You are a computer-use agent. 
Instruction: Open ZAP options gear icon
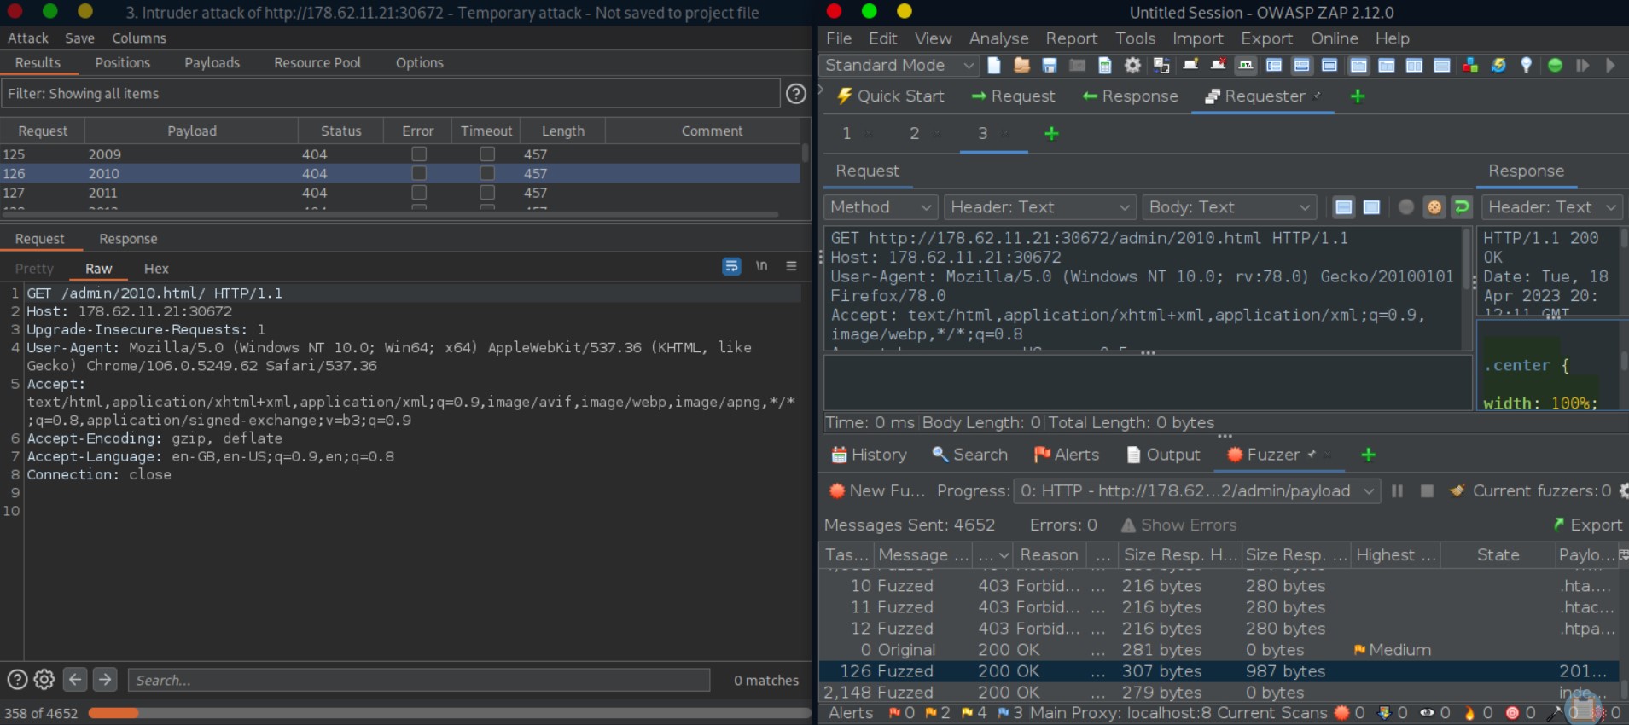coord(1132,66)
